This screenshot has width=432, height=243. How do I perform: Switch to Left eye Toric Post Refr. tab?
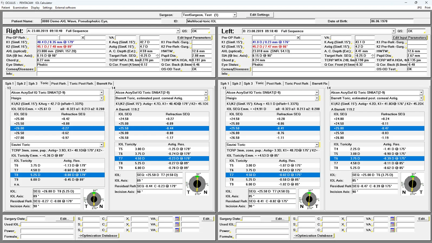(297, 84)
